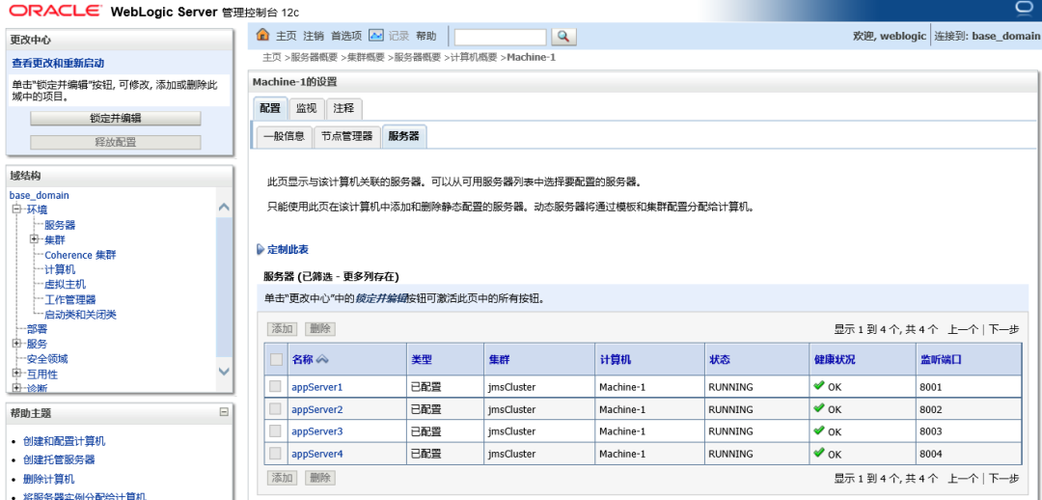Click the bottom 添加 button

(283, 478)
